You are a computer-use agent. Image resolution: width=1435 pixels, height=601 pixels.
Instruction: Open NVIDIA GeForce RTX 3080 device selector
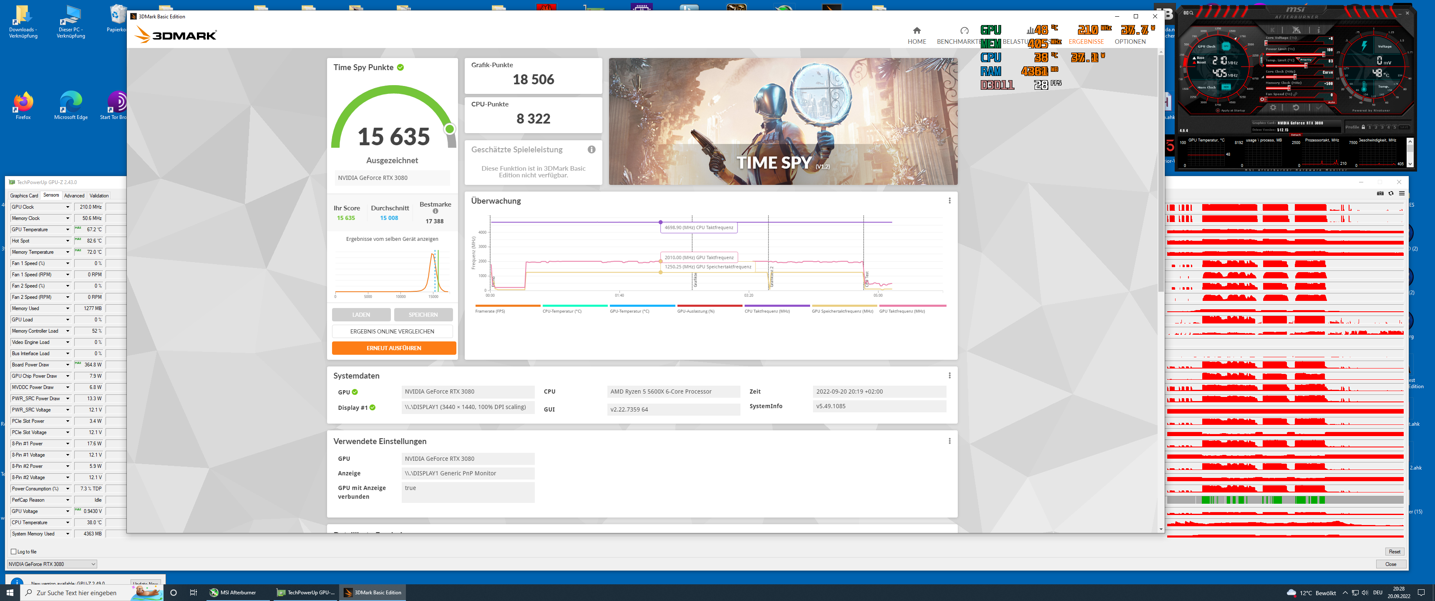pos(51,564)
